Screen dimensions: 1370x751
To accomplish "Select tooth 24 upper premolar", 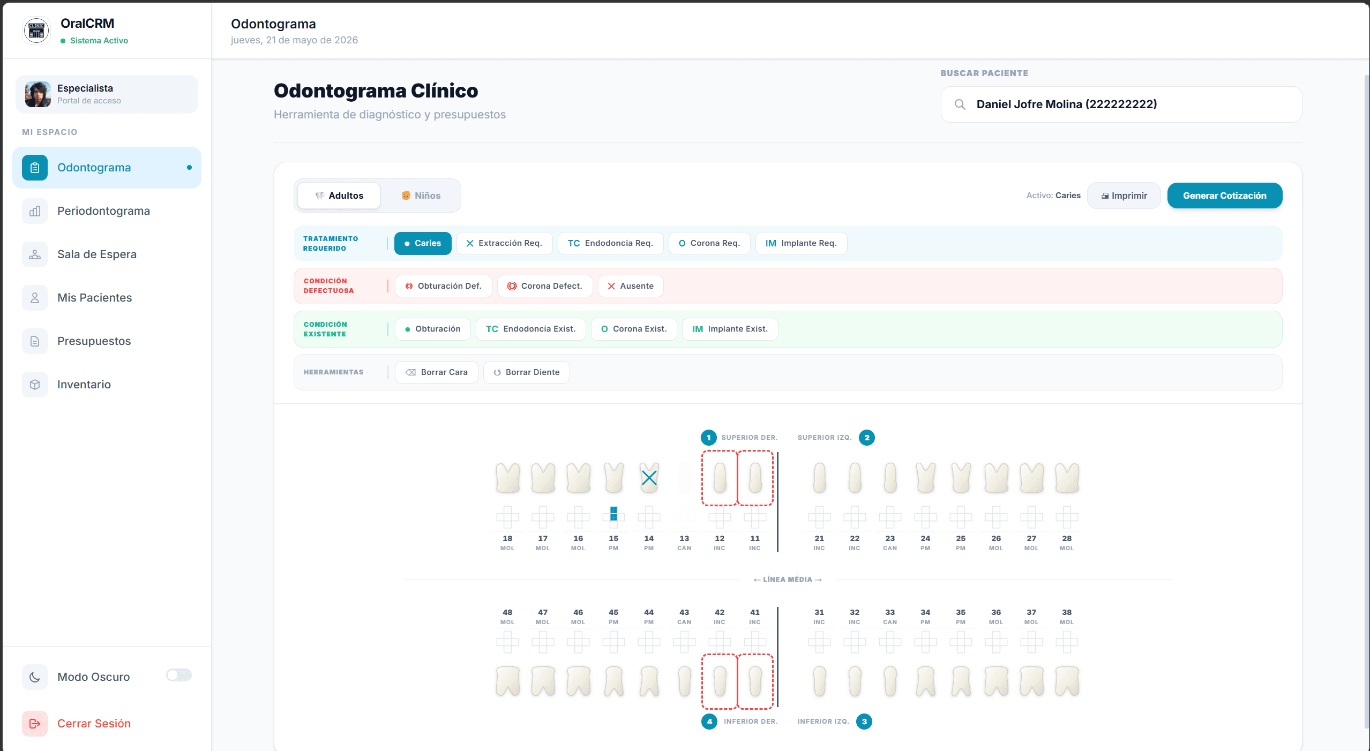I will click(x=925, y=478).
